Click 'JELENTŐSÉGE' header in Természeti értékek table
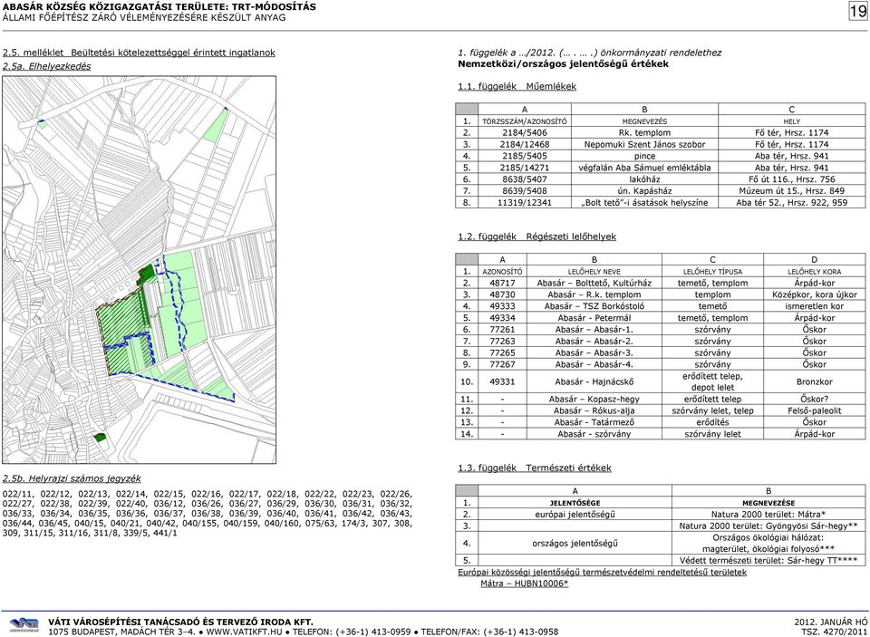This screenshot has height=637, width=870. 575,503
